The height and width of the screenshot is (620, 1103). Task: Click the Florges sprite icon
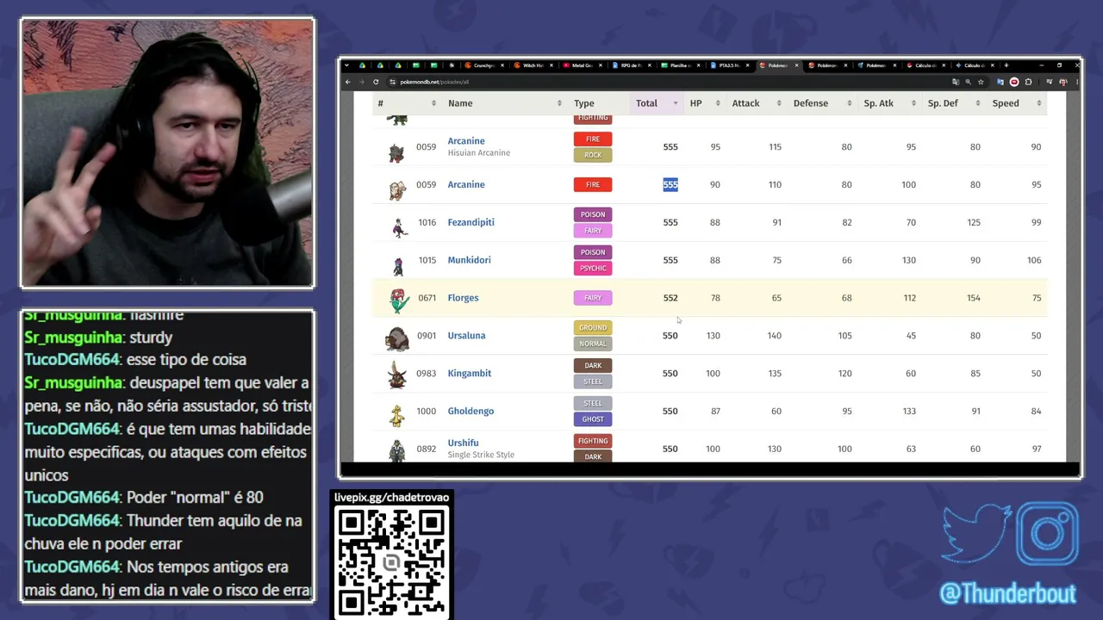point(397,301)
